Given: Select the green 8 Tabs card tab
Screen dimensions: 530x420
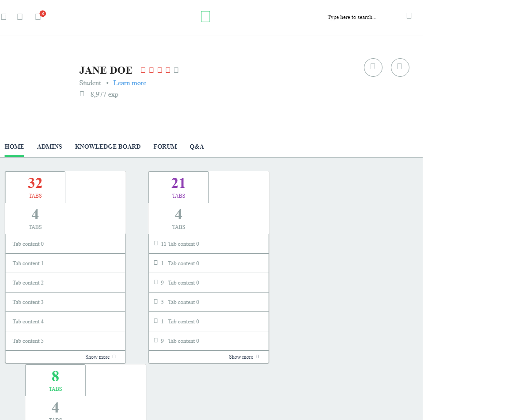Looking at the screenshot, I should pyautogui.click(x=55, y=380).
